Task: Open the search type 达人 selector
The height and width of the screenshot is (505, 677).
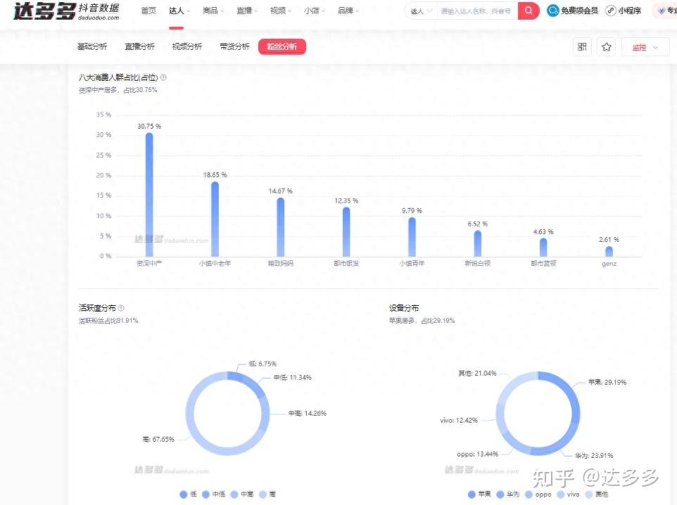Action: (x=421, y=11)
